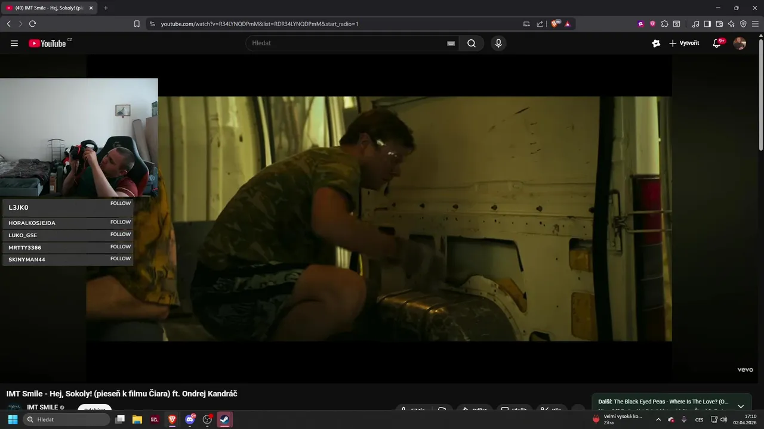Open Steam from the taskbar

224,419
